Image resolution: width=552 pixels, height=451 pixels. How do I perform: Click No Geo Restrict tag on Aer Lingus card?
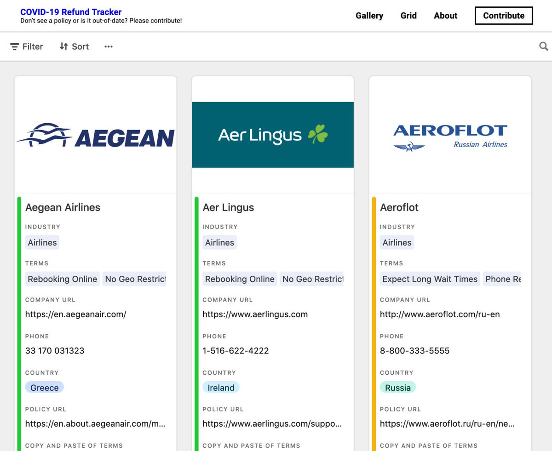pos(312,279)
